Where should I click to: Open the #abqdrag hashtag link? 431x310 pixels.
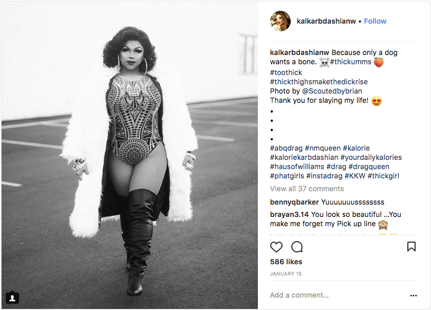click(286, 148)
